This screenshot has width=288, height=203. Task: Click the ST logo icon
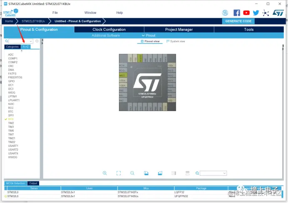click(278, 13)
